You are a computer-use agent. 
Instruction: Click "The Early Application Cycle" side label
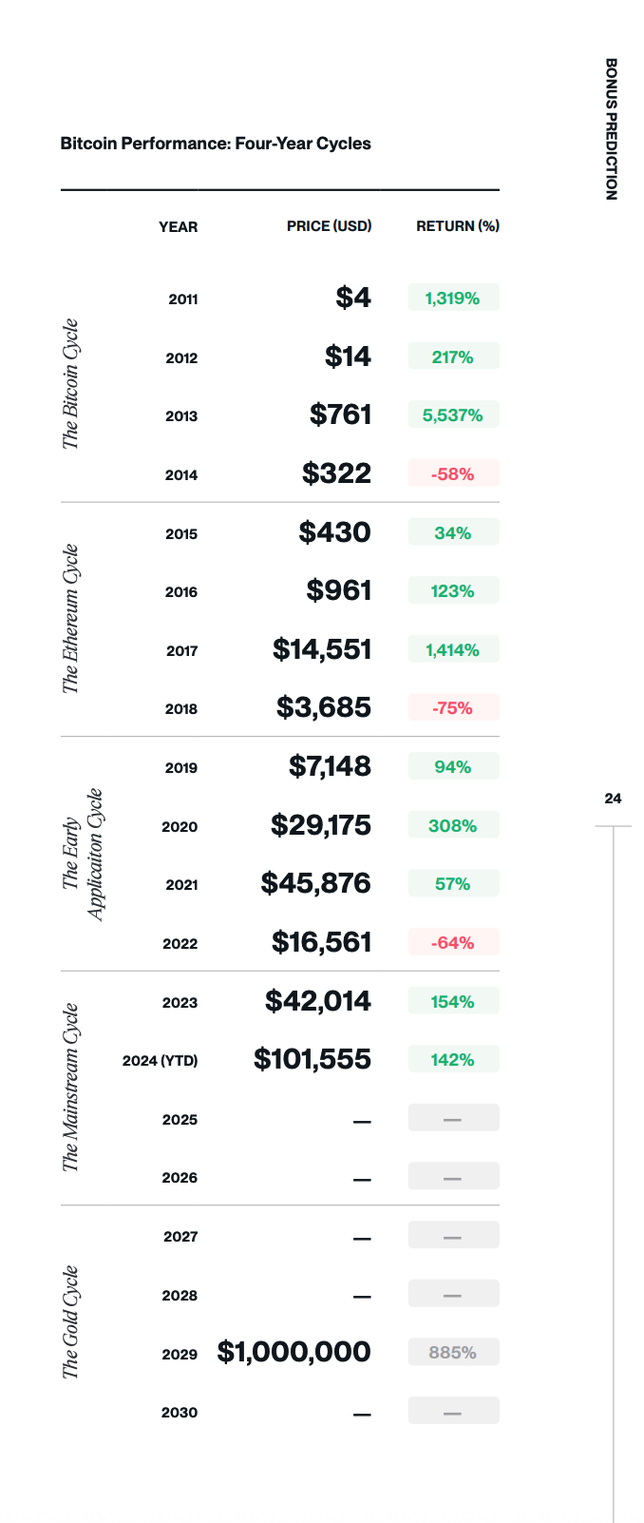[83, 854]
